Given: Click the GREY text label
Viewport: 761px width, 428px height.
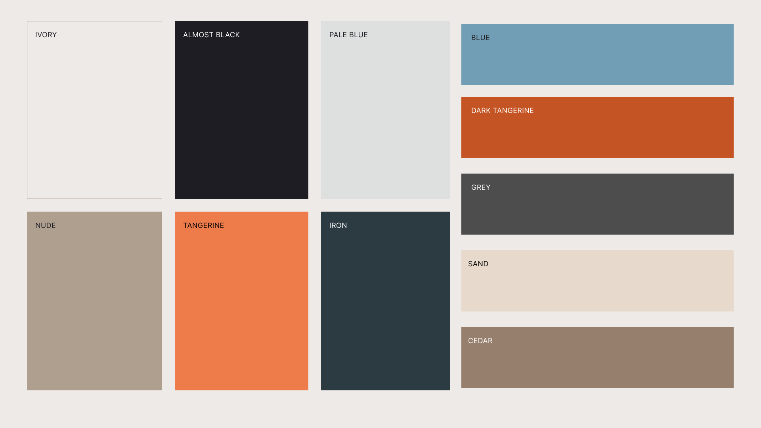Looking at the screenshot, I should 481,187.
